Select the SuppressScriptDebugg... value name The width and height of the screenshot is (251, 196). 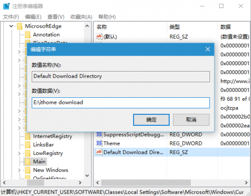(134, 134)
